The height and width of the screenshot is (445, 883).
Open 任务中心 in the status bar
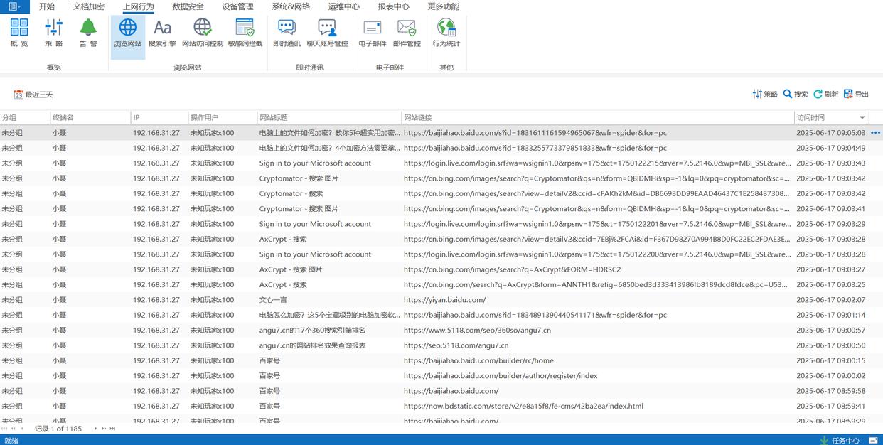(840, 440)
